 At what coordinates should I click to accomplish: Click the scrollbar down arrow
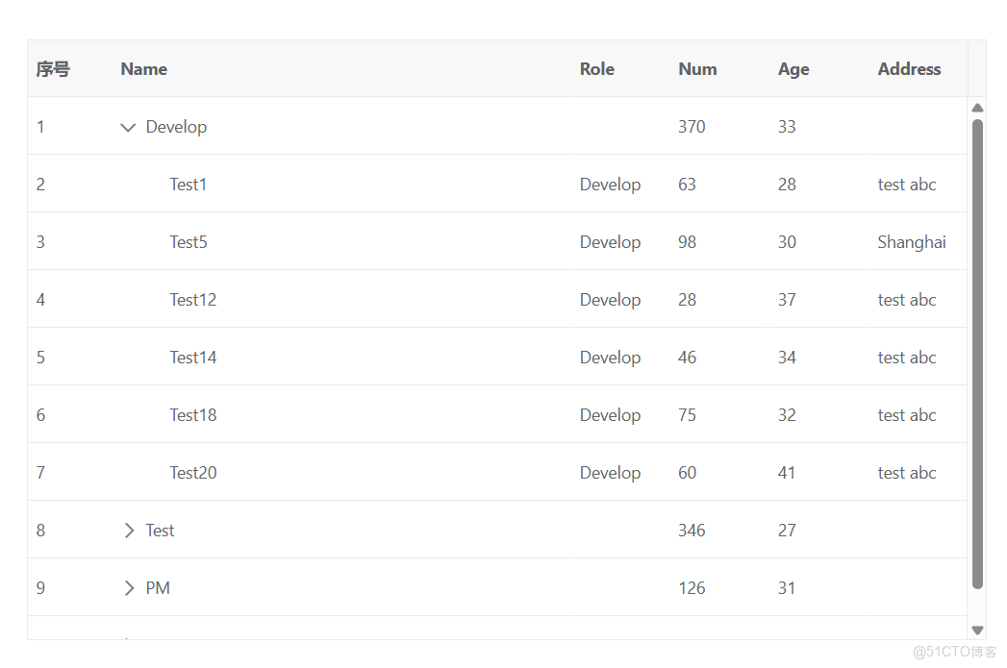(977, 631)
